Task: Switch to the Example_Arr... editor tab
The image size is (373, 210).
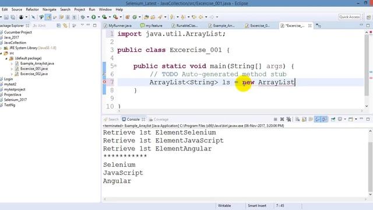Action: point(221,26)
